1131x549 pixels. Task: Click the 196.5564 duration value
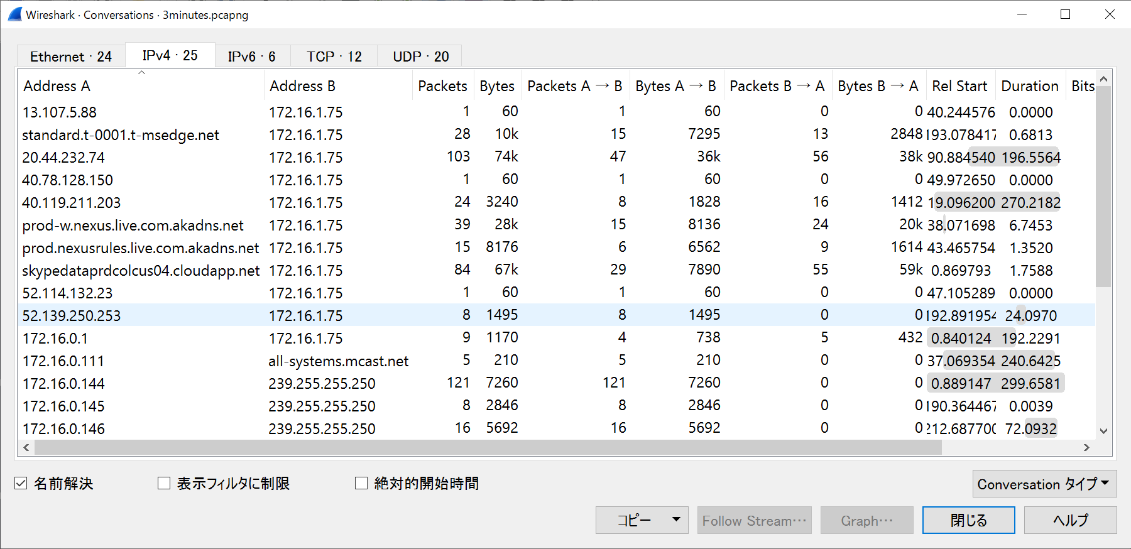coord(1030,158)
